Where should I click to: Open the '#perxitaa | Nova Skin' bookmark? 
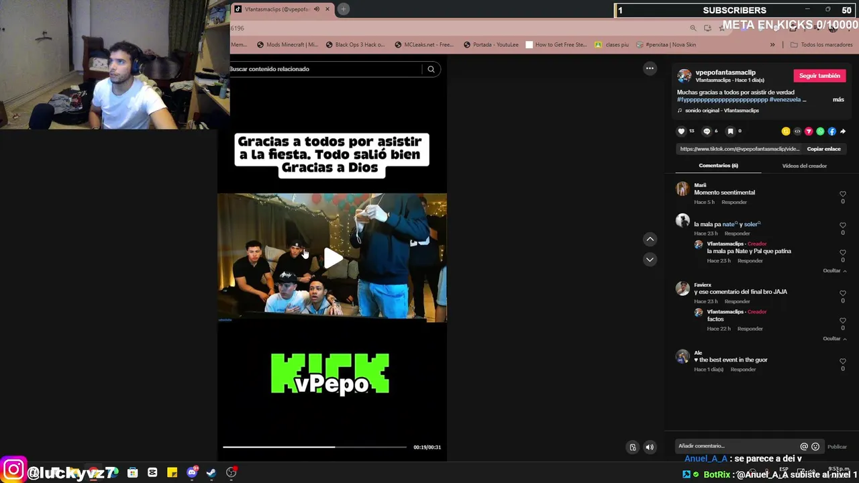[666, 45]
